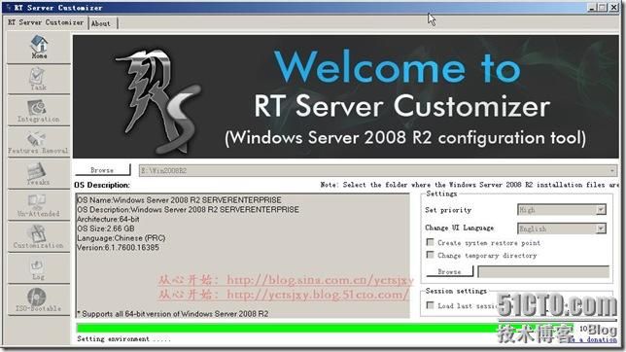Open the Task sidebar icon

click(x=38, y=79)
